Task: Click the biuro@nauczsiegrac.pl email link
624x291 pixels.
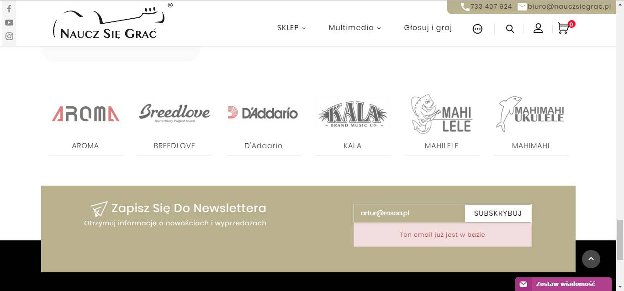Action: (x=564, y=6)
